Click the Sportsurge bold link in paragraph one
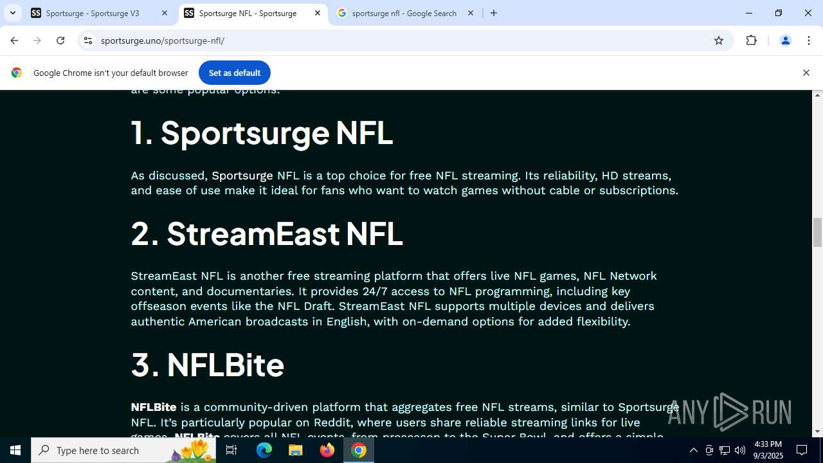This screenshot has height=463, width=823. tap(242, 176)
